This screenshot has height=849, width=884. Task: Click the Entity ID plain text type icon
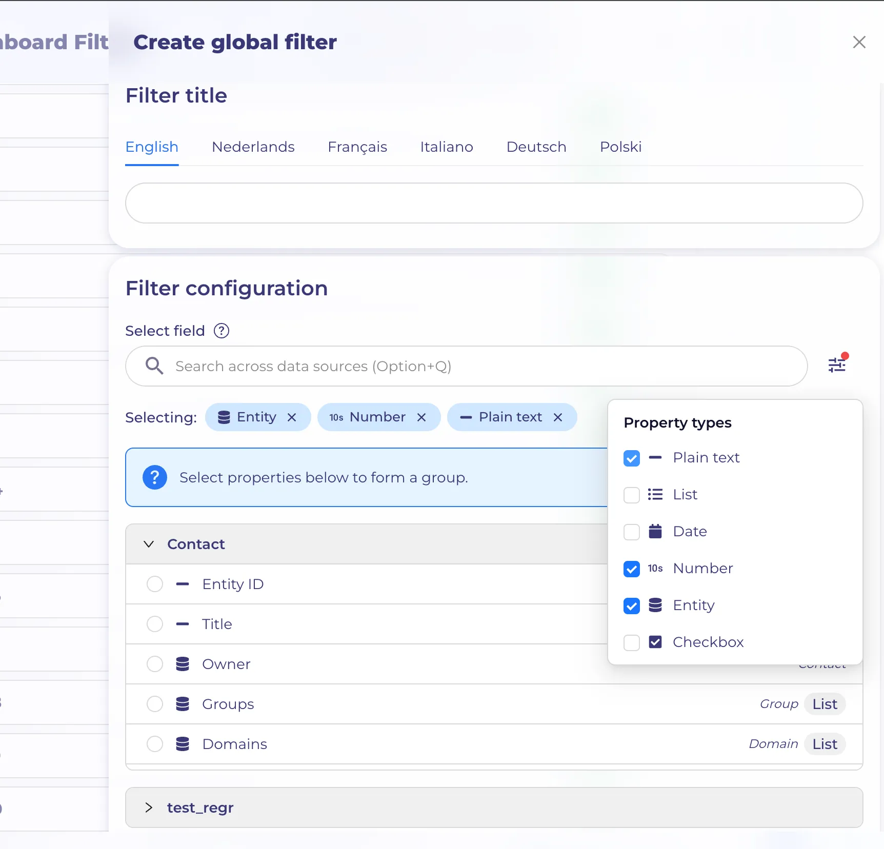183,584
